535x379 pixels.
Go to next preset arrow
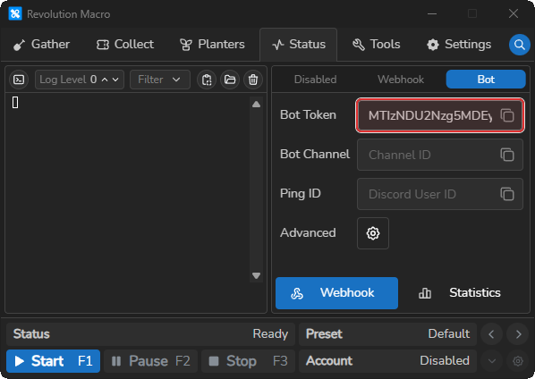click(x=518, y=334)
